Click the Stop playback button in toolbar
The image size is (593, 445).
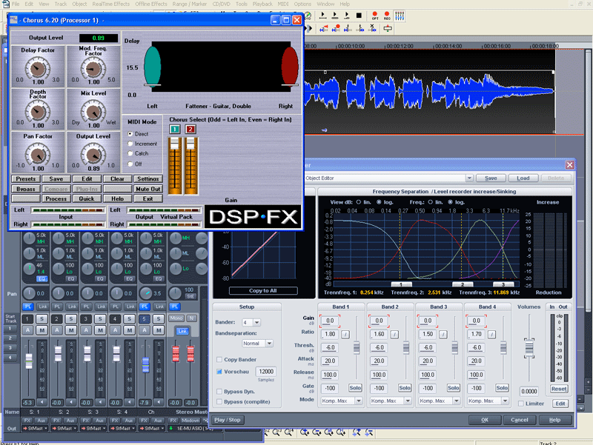pyautogui.click(x=359, y=15)
